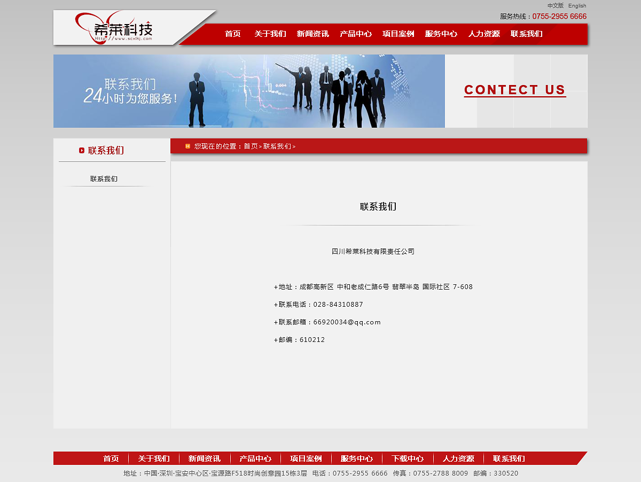Screen dimensions: 641x482
Task: Select 联系我们 in the left sidebar
Action: [x=104, y=179]
